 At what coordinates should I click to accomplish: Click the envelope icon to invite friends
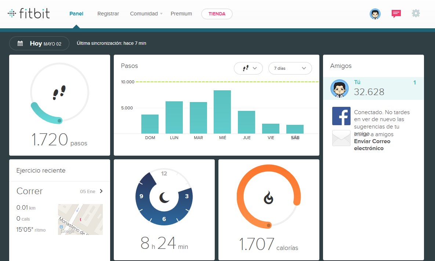tap(341, 138)
